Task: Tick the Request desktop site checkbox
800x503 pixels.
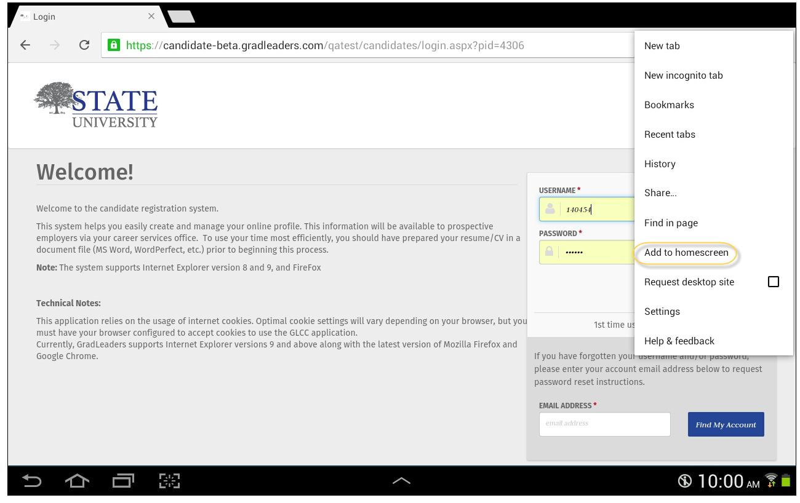Action: [x=774, y=282]
